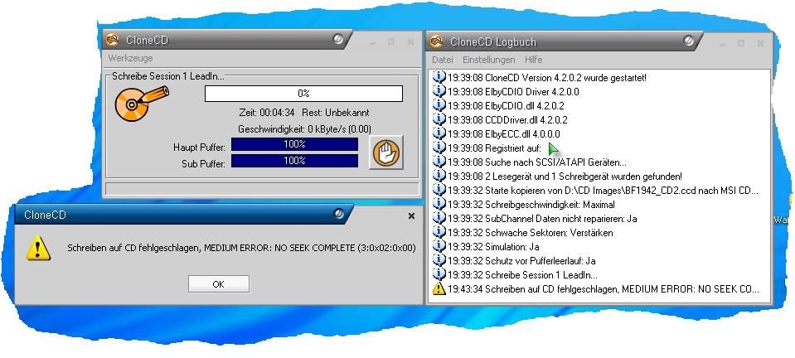Click the hand-shaped abort button

coord(386,152)
